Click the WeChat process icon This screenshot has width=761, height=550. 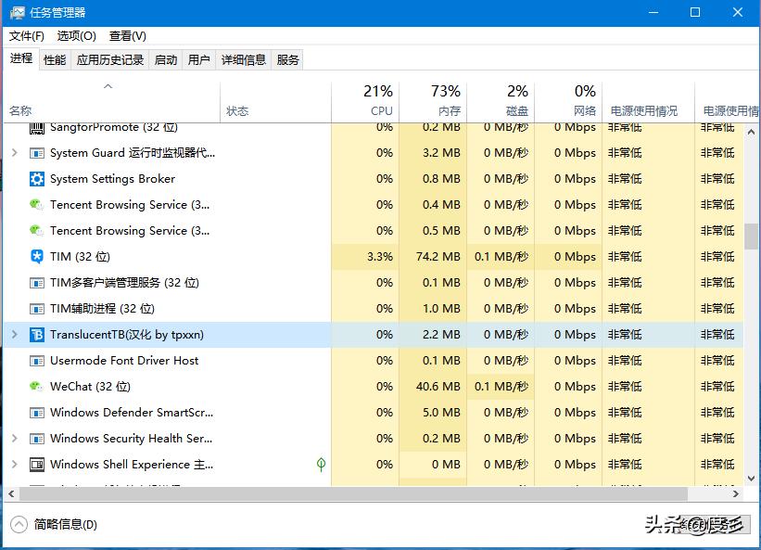36,387
